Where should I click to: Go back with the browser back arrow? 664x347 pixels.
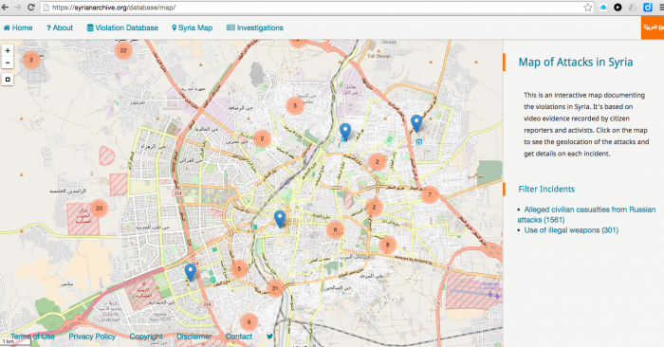coord(5,8)
